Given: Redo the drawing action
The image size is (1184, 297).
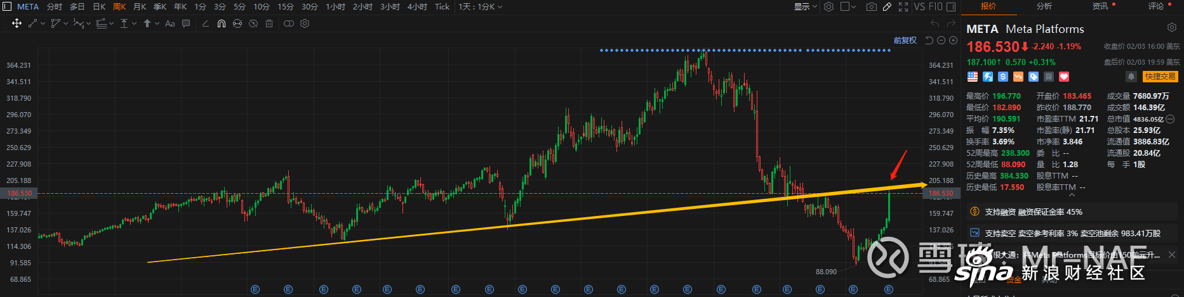Looking at the screenshot, I should [x=951, y=23].
